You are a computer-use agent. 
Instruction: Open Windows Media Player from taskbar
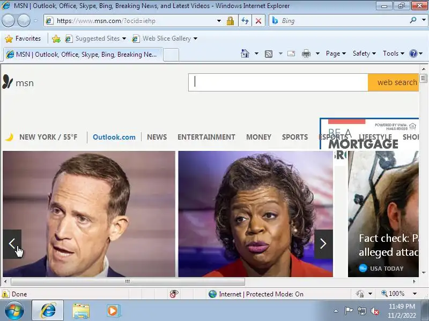pyautogui.click(x=113, y=311)
